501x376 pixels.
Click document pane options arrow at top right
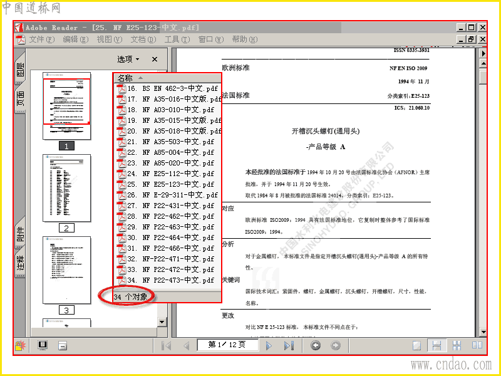(483, 53)
